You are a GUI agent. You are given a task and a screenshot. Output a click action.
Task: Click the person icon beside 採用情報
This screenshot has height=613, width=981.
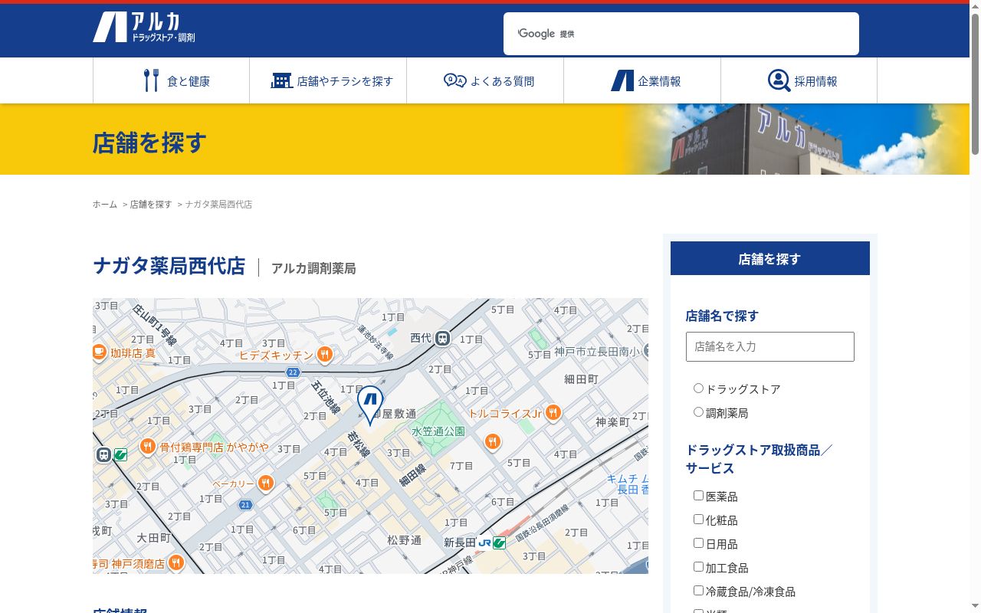pyautogui.click(x=779, y=80)
